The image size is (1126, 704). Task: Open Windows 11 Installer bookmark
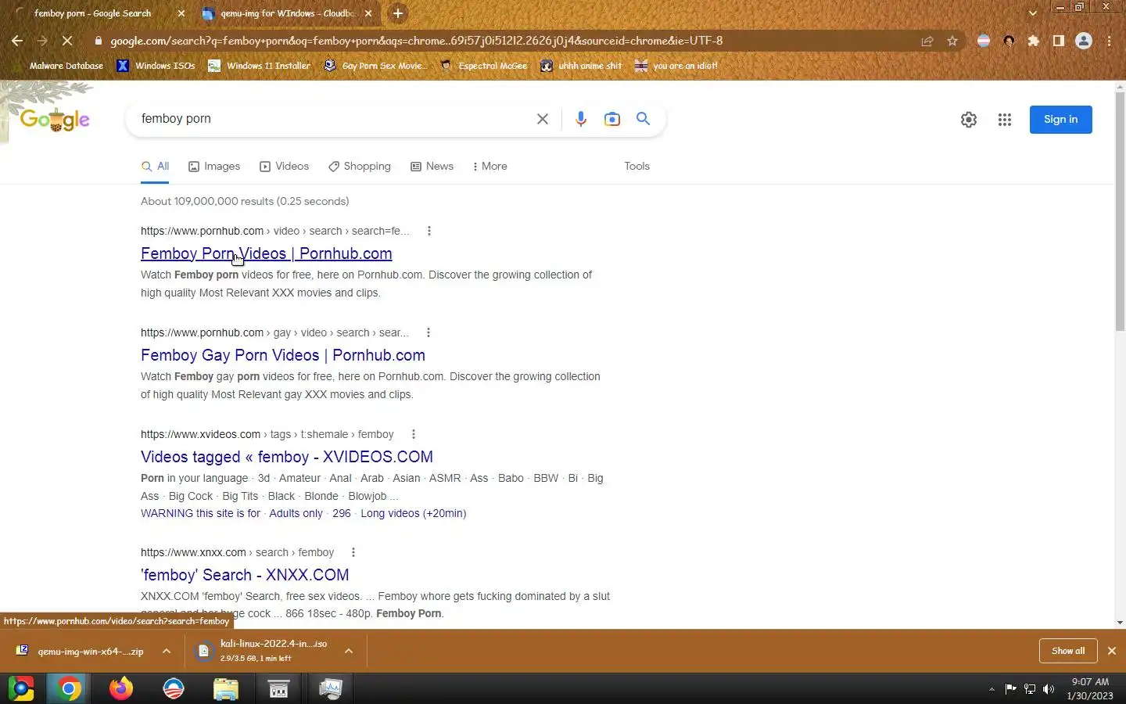(x=259, y=66)
